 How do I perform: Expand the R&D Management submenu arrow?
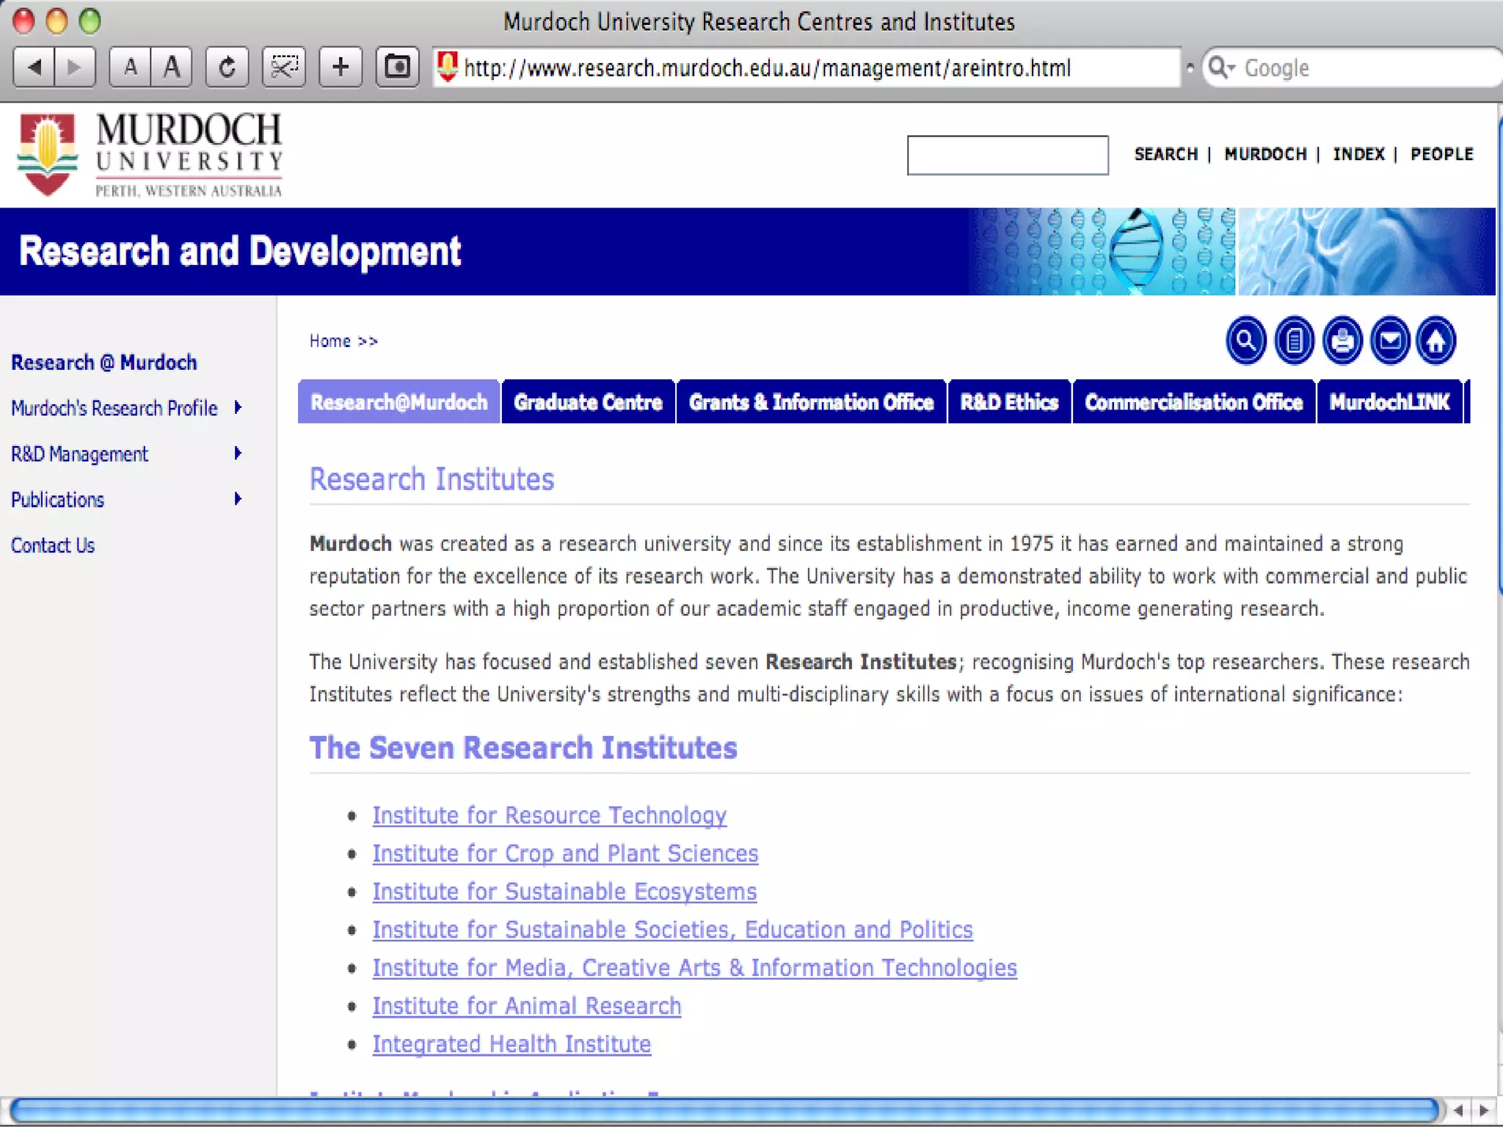[238, 453]
